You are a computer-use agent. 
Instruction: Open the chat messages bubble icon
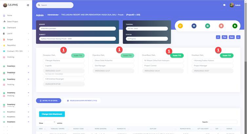point(224,5)
